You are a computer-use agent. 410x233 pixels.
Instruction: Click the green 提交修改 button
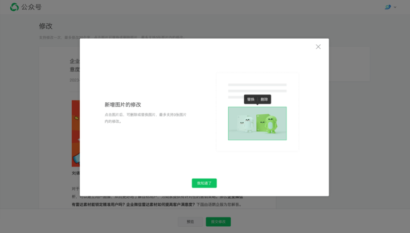pos(218,222)
